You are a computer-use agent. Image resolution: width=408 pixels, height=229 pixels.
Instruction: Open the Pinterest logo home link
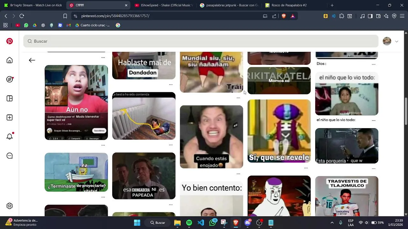pyautogui.click(x=10, y=41)
